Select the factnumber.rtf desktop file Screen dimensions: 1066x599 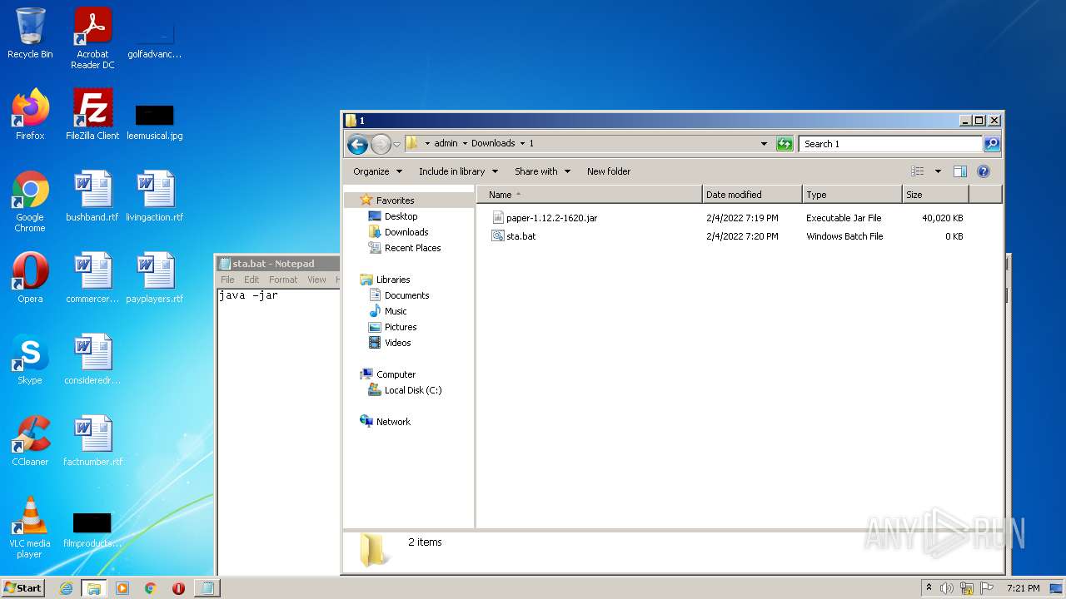click(x=92, y=441)
